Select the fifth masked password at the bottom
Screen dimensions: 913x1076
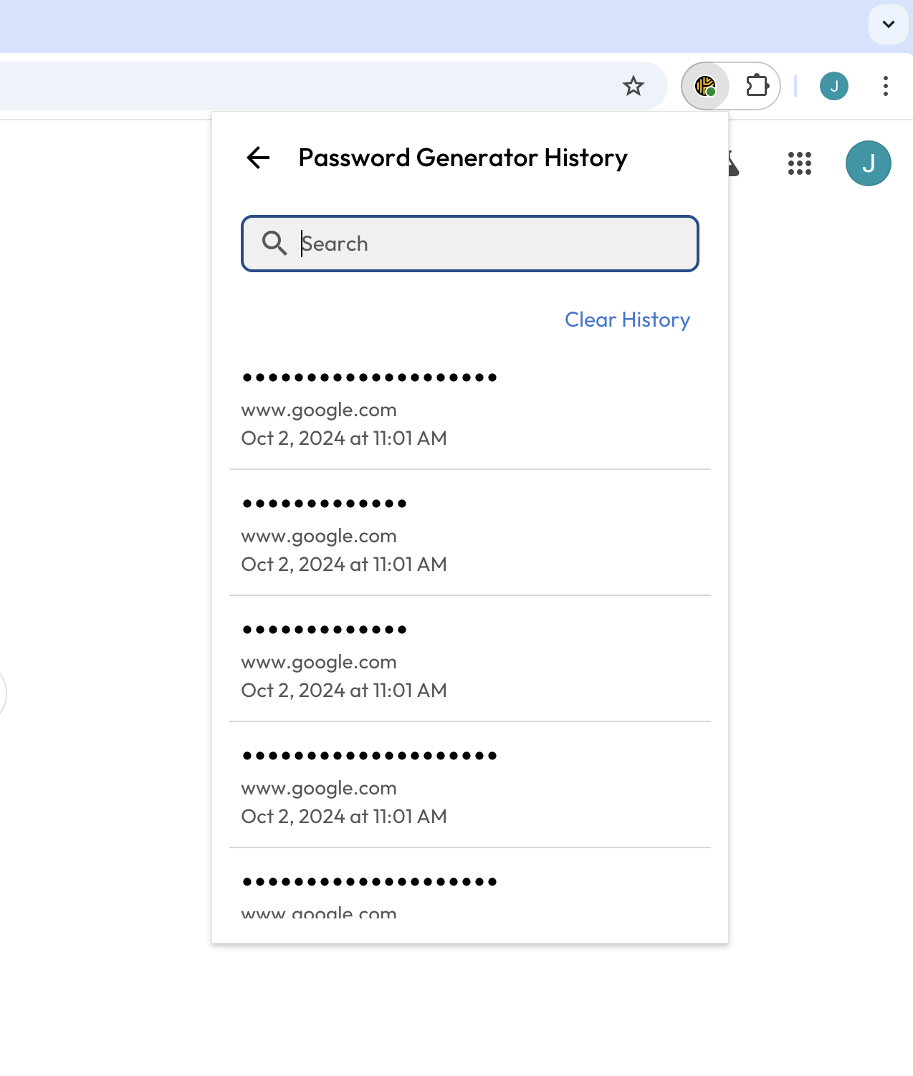tap(370, 882)
